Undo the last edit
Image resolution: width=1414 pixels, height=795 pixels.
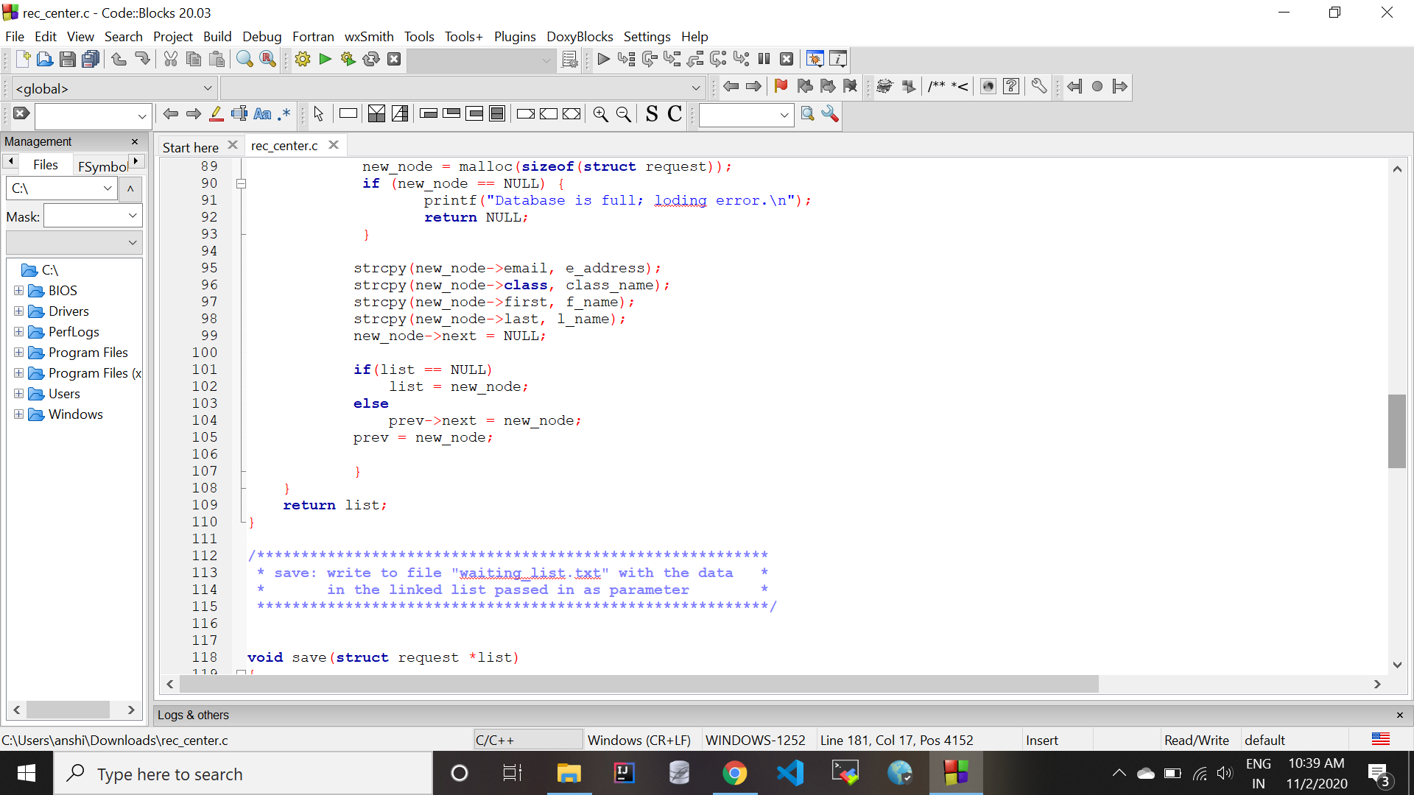pyautogui.click(x=119, y=59)
